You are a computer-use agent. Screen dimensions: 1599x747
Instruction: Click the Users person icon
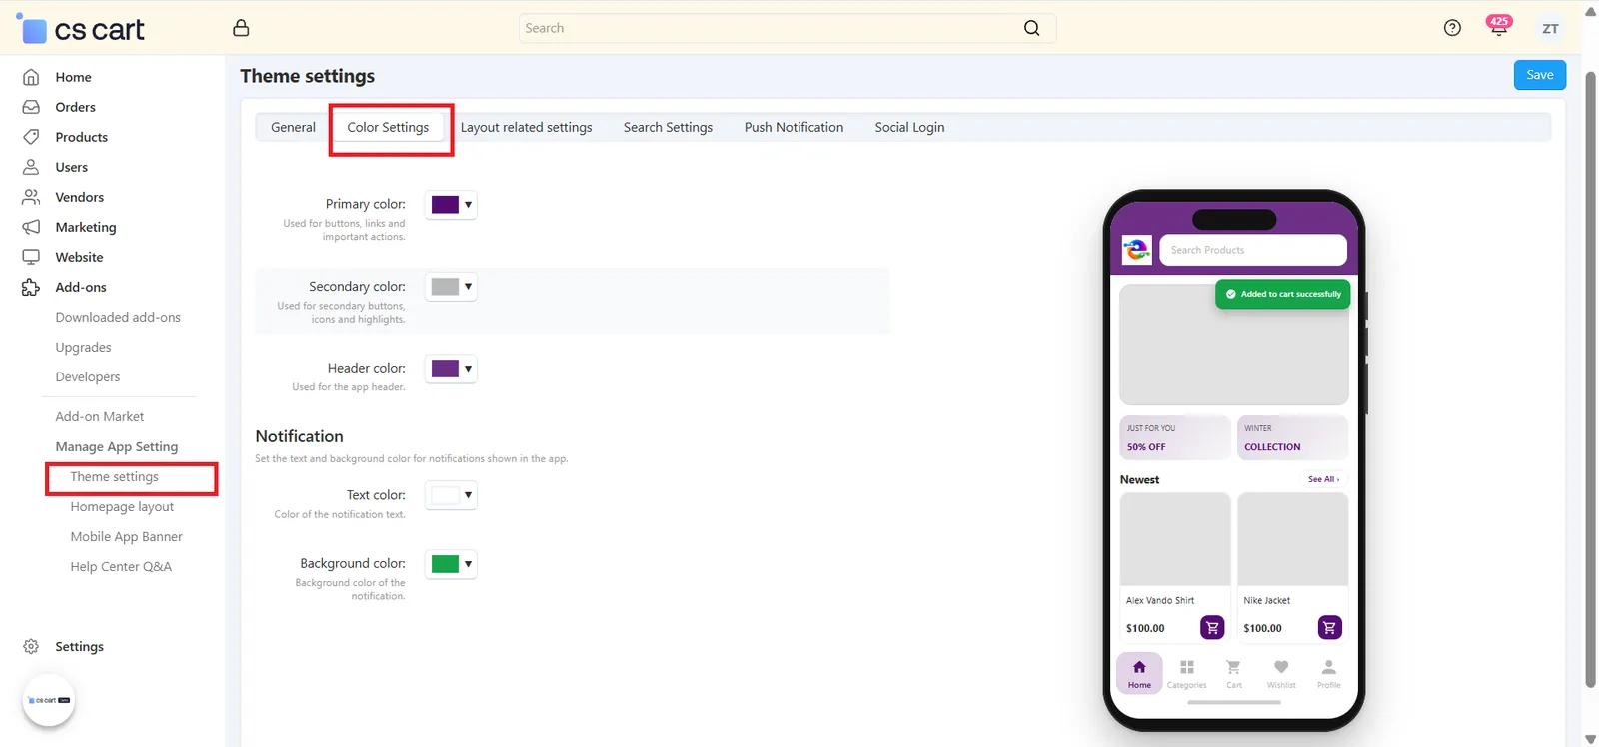[x=31, y=167]
